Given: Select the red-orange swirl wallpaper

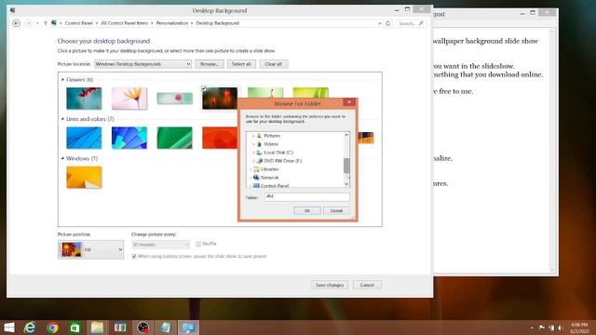Looking at the screenshot, I should pyautogui.click(x=220, y=138).
